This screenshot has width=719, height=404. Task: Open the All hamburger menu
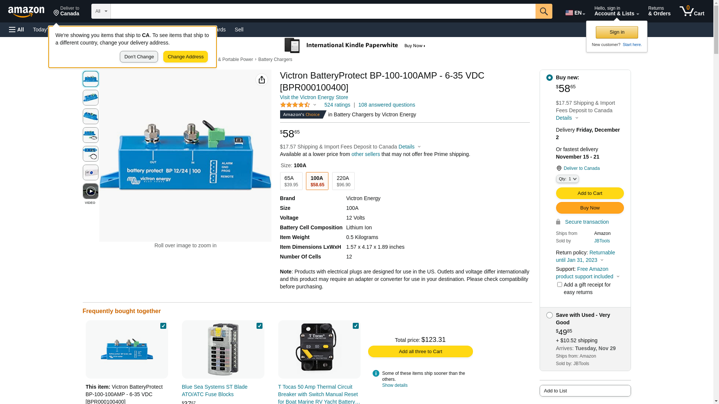tap(16, 30)
